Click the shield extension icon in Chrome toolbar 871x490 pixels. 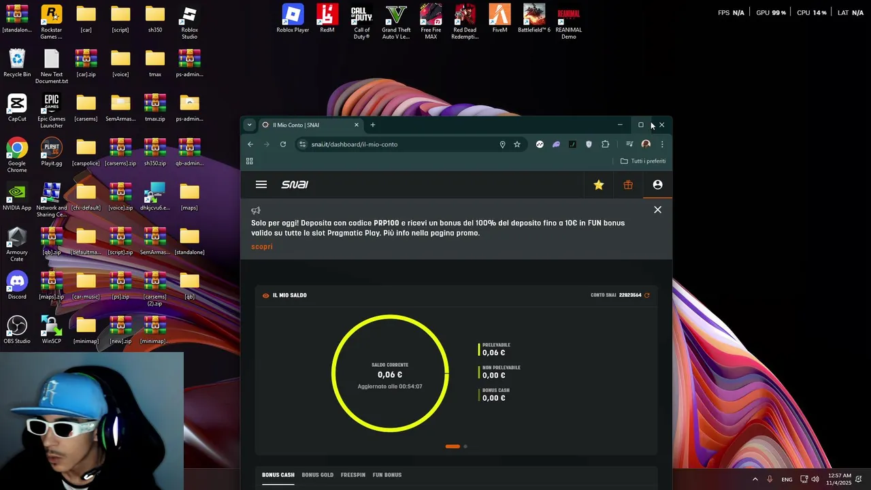click(x=589, y=144)
